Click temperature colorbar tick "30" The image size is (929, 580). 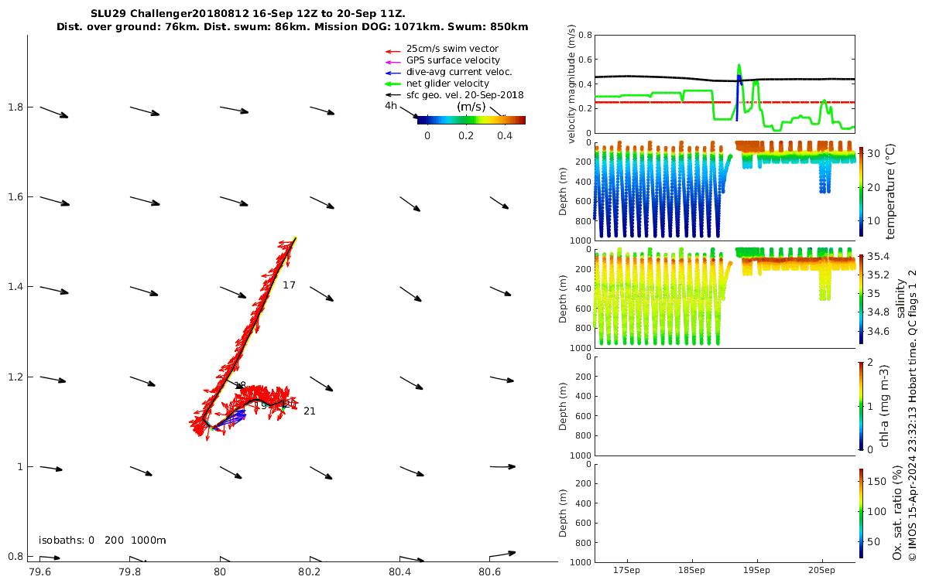875,153
